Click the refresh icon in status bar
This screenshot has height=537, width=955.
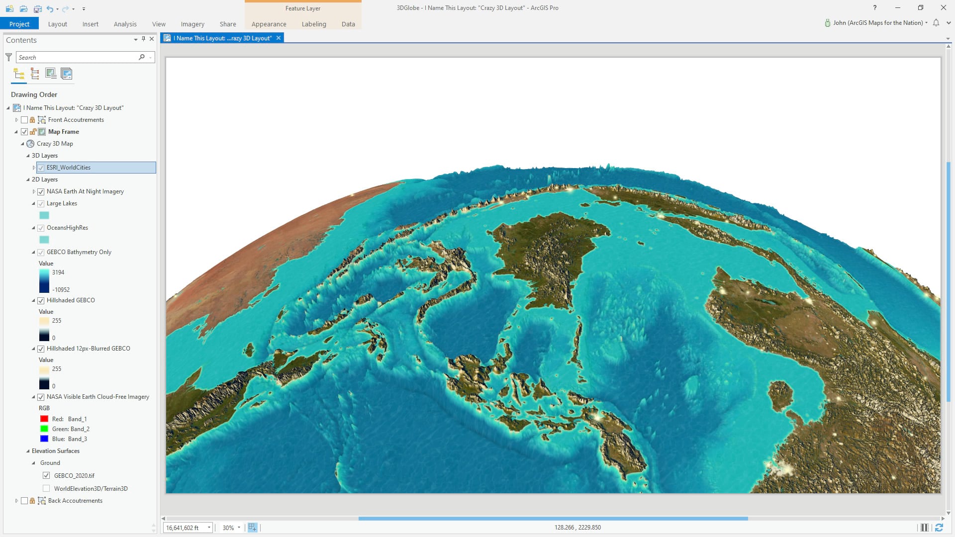pyautogui.click(x=939, y=528)
